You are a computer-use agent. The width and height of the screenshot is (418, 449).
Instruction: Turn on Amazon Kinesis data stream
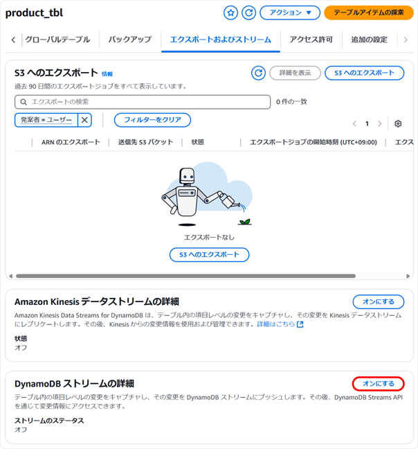(x=379, y=301)
